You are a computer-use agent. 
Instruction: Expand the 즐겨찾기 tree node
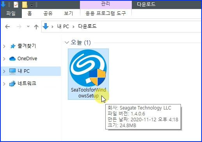[4, 46]
